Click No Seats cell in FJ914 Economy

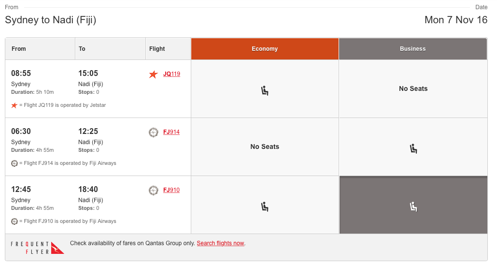(265, 147)
